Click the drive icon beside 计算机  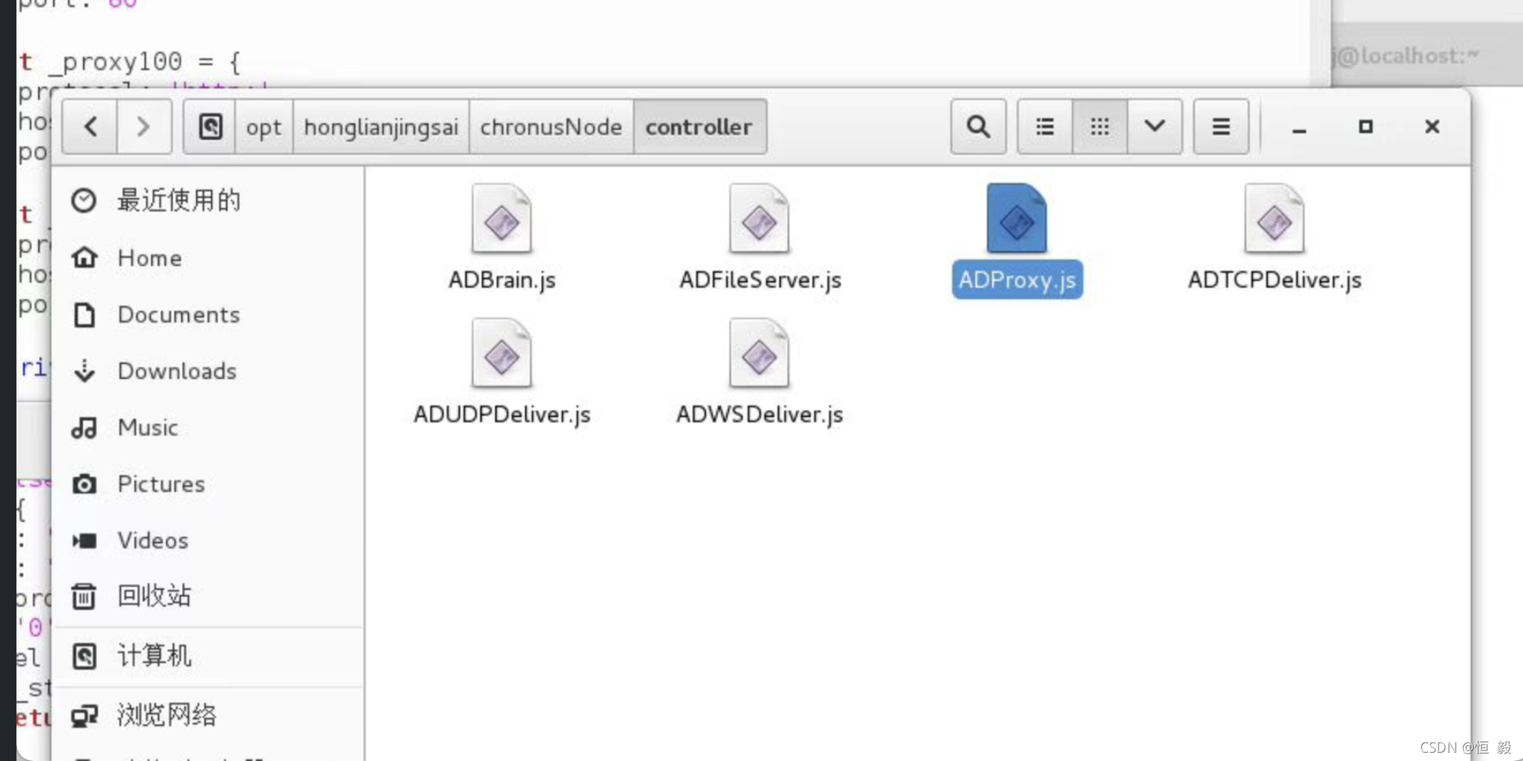tap(84, 656)
